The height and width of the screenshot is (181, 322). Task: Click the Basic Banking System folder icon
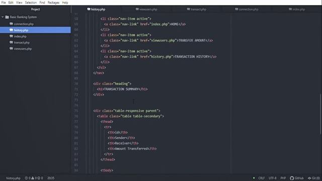tap(7, 17)
